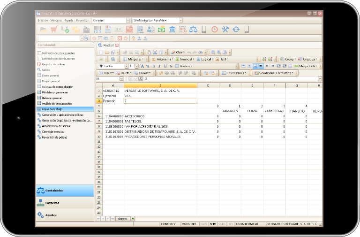Viewport: 360px width, 237px height.
Task: Toggle bold formatting
Action: [x=154, y=66]
